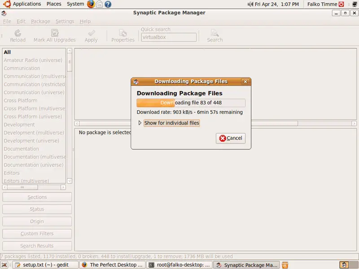Click the trash icon in the bottom panel
This screenshot has height=269, width=359.
click(285, 265)
